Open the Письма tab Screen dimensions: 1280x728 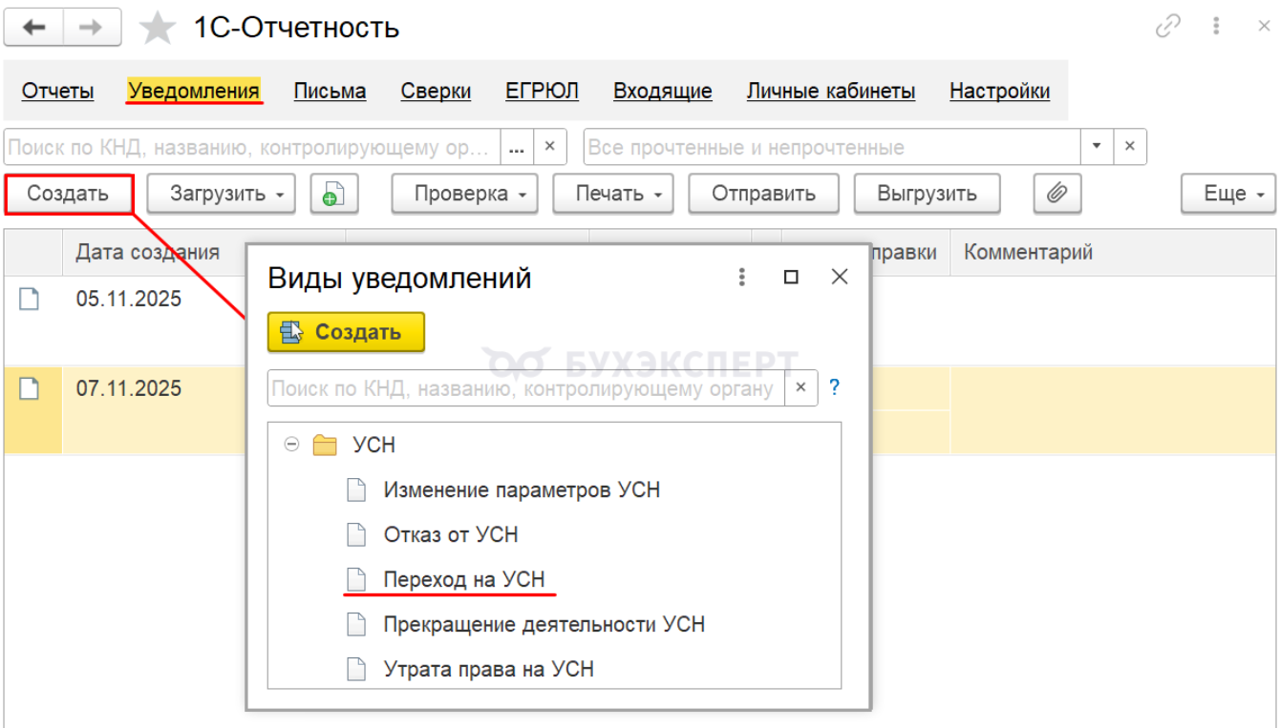tap(330, 92)
